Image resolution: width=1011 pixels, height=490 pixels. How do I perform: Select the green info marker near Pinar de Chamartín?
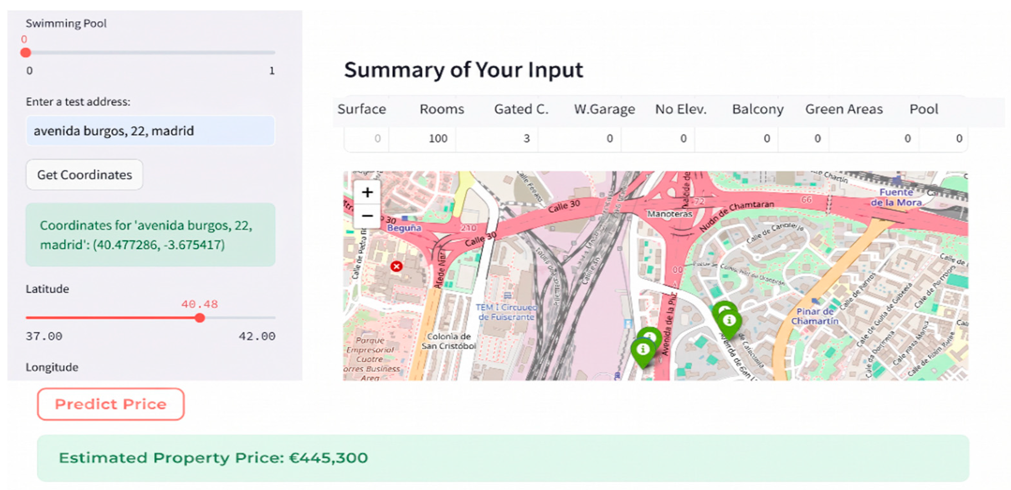point(729,323)
